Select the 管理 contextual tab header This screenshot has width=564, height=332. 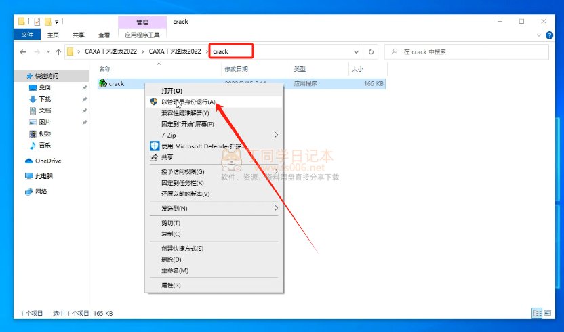(142, 22)
